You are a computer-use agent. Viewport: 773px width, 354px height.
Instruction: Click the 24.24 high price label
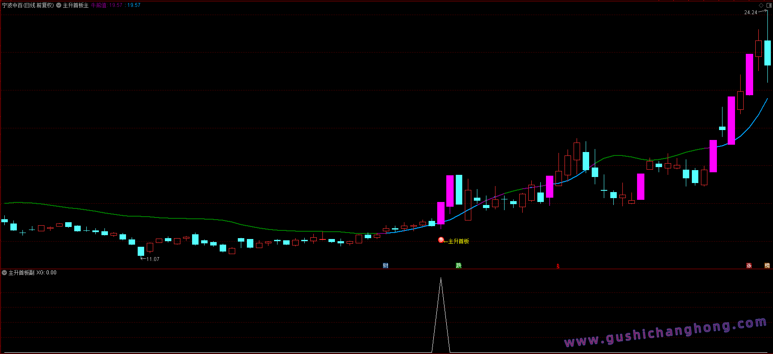[x=751, y=12]
